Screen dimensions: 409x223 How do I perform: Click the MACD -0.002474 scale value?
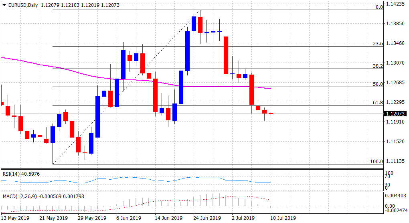[x=397, y=210]
